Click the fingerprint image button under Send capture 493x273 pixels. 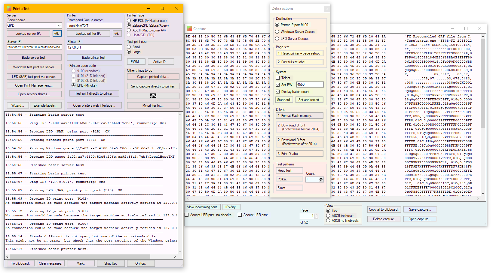(153, 96)
